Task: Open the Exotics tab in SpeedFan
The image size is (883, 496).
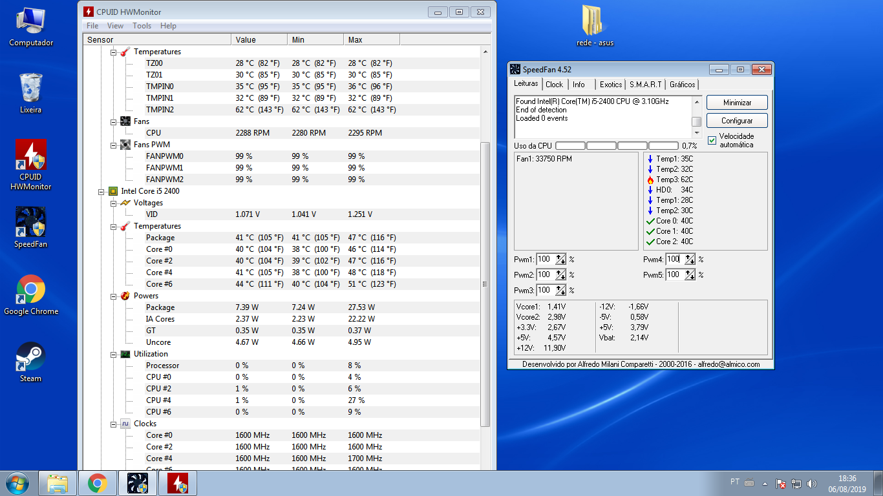Action: coord(610,85)
